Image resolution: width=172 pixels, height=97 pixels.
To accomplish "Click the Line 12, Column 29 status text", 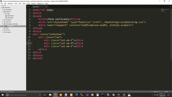I will pos(8,92).
